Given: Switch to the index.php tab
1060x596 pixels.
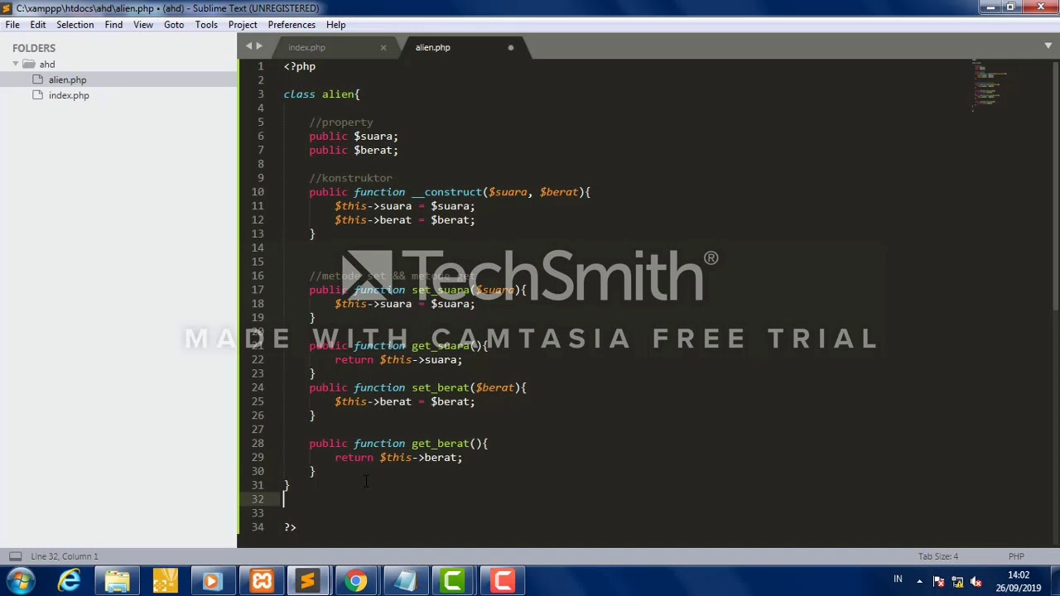Looking at the screenshot, I should click(307, 47).
